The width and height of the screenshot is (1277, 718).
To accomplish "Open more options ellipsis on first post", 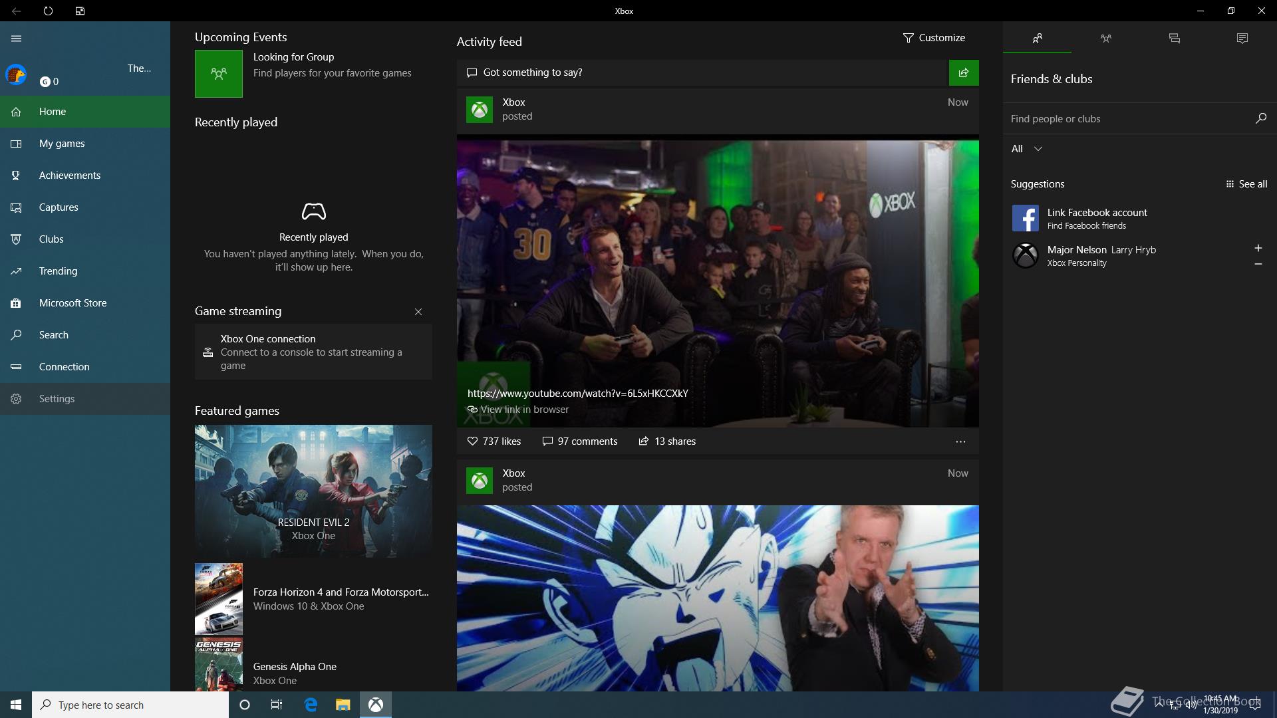I will 960,441.
